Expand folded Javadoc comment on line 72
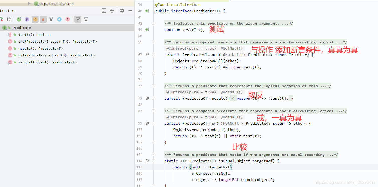378x187 pixels. 154,86
